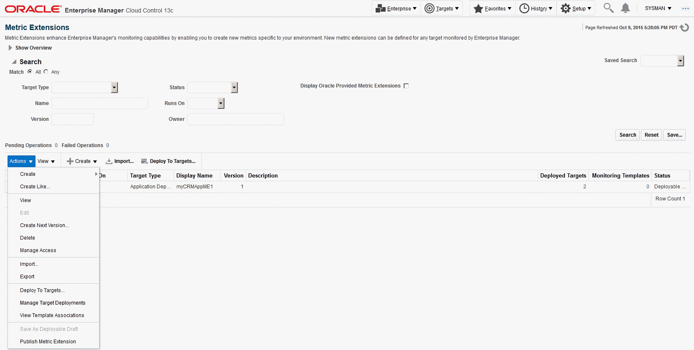Screen dimensions: 694x350
Task: Select Manage Access menu item
Action: coord(53,250)
